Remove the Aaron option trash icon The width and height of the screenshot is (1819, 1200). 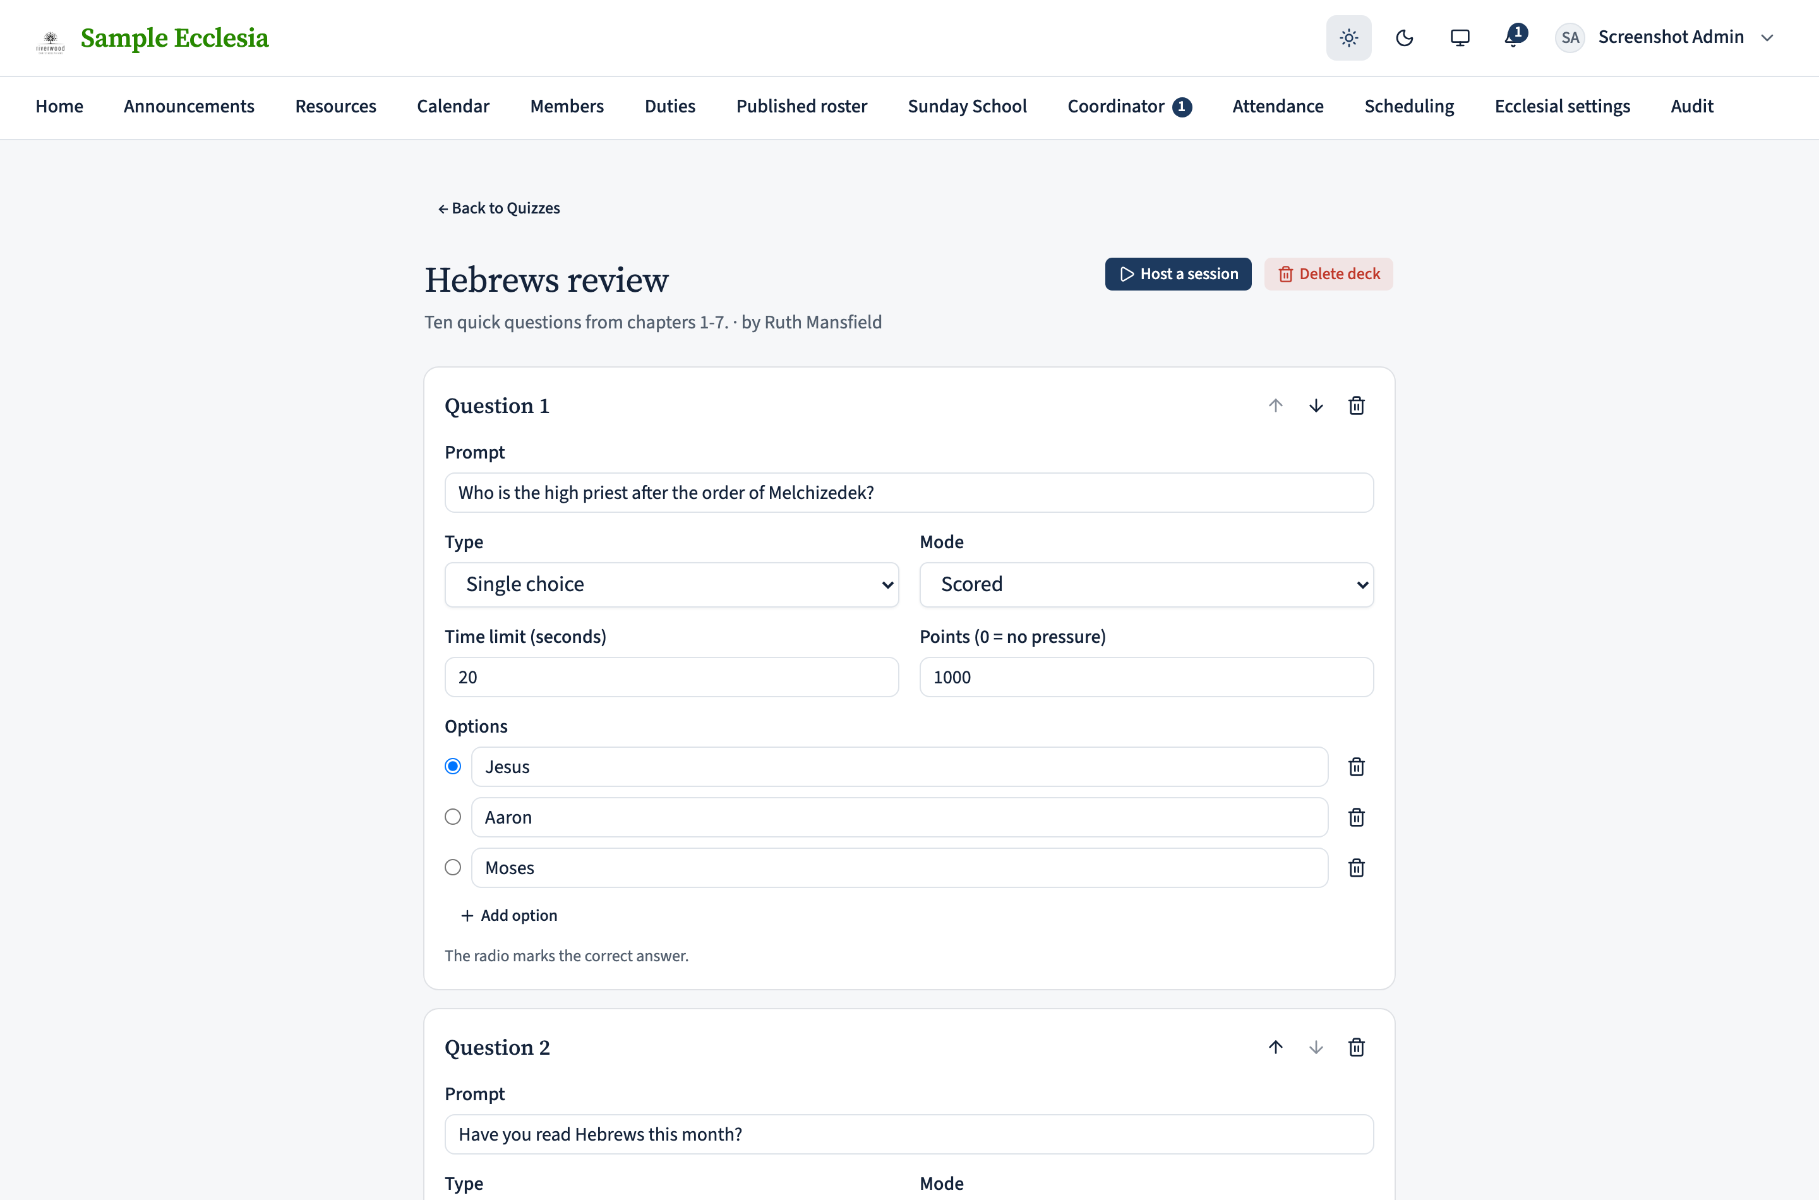point(1356,817)
